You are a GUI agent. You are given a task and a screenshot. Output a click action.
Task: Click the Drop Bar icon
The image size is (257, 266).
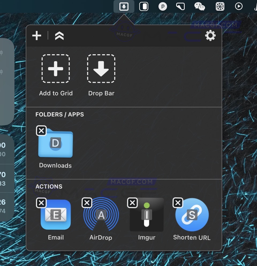101,69
